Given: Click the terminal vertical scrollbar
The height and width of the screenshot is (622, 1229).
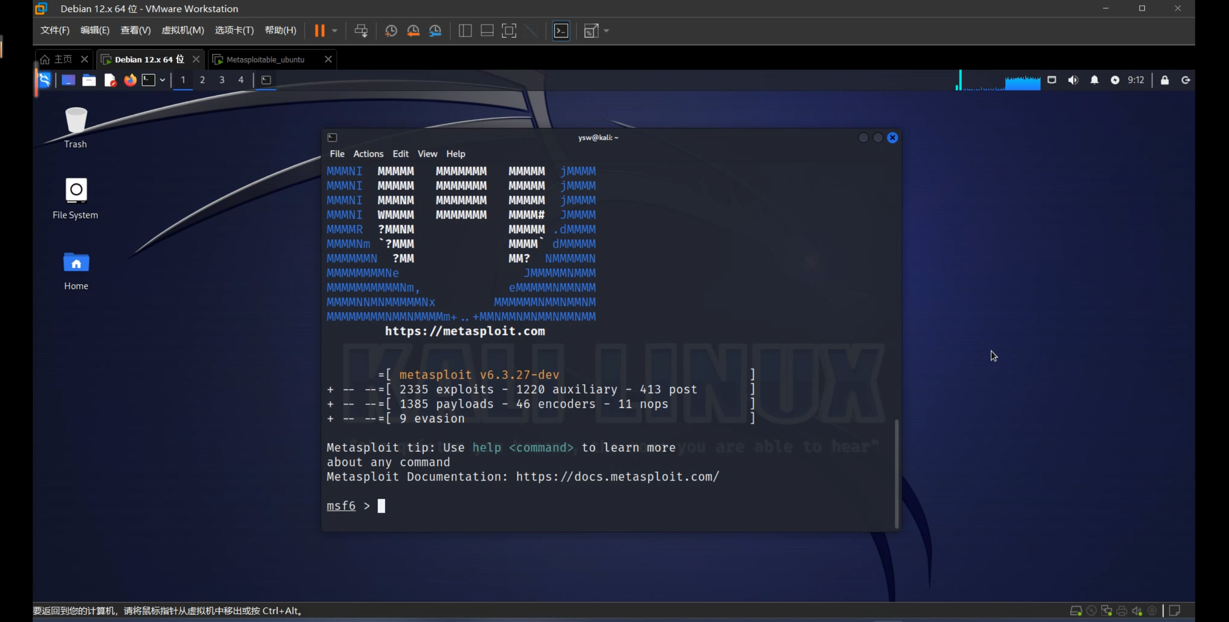Looking at the screenshot, I should (x=896, y=474).
